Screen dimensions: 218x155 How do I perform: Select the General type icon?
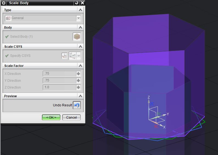(8, 18)
